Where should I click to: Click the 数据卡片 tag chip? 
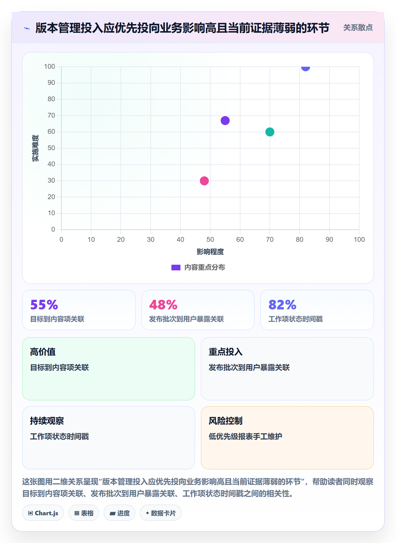click(x=161, y=513)
